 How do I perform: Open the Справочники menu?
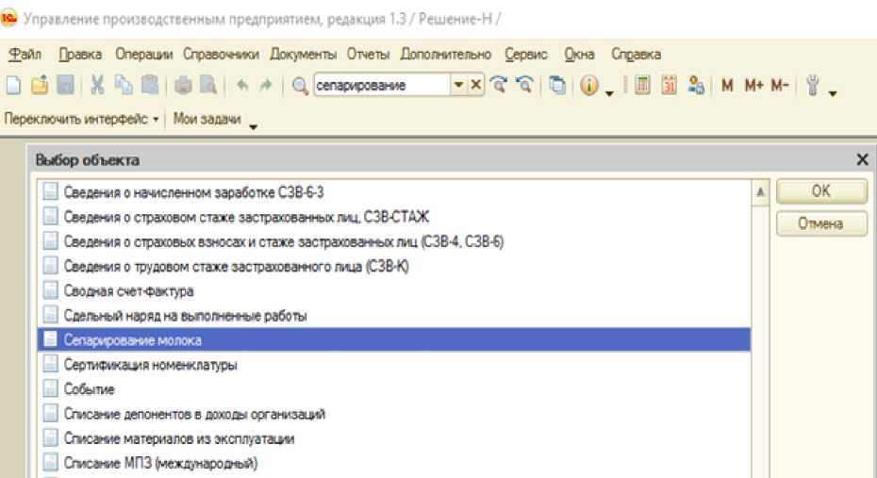[221, 55]
